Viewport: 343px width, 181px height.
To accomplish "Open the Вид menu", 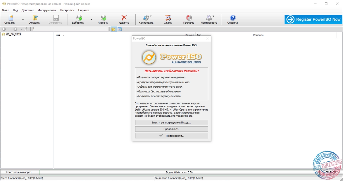I will coord(16,10).
